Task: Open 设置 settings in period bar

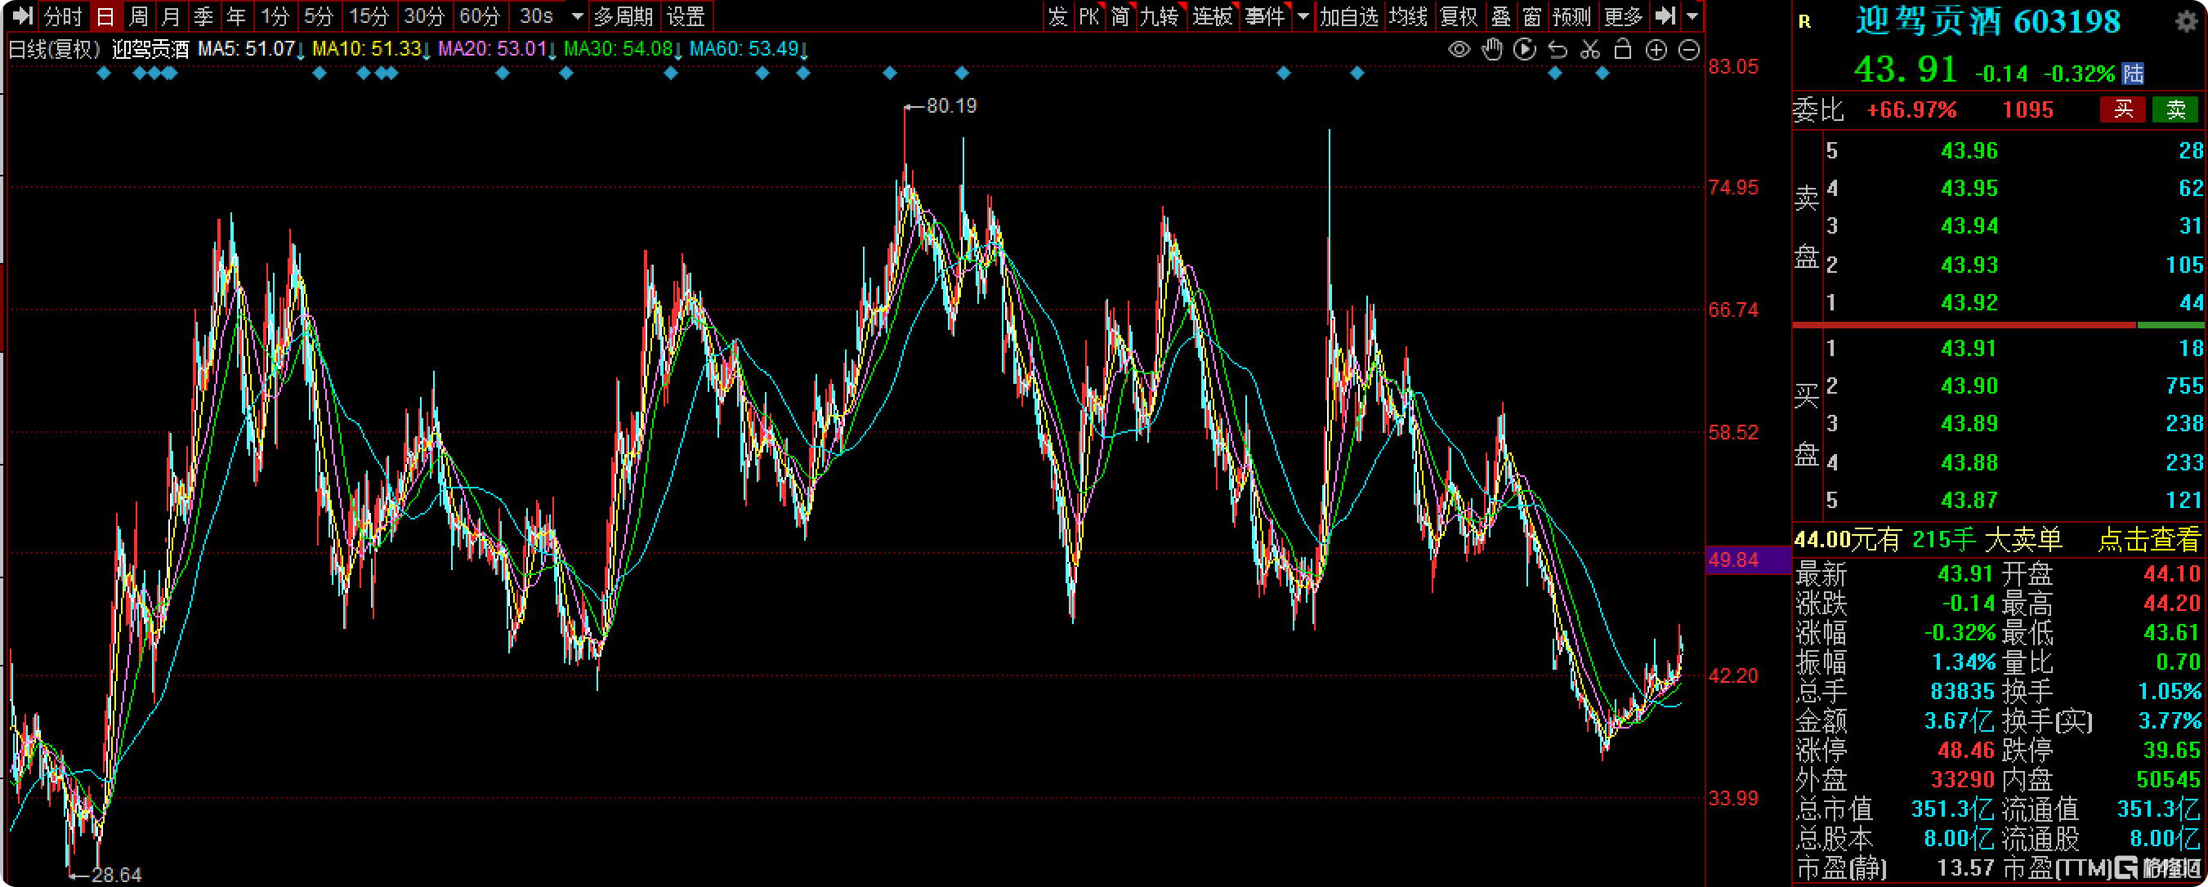Action: pyautogui.click(x=686, y=16)
